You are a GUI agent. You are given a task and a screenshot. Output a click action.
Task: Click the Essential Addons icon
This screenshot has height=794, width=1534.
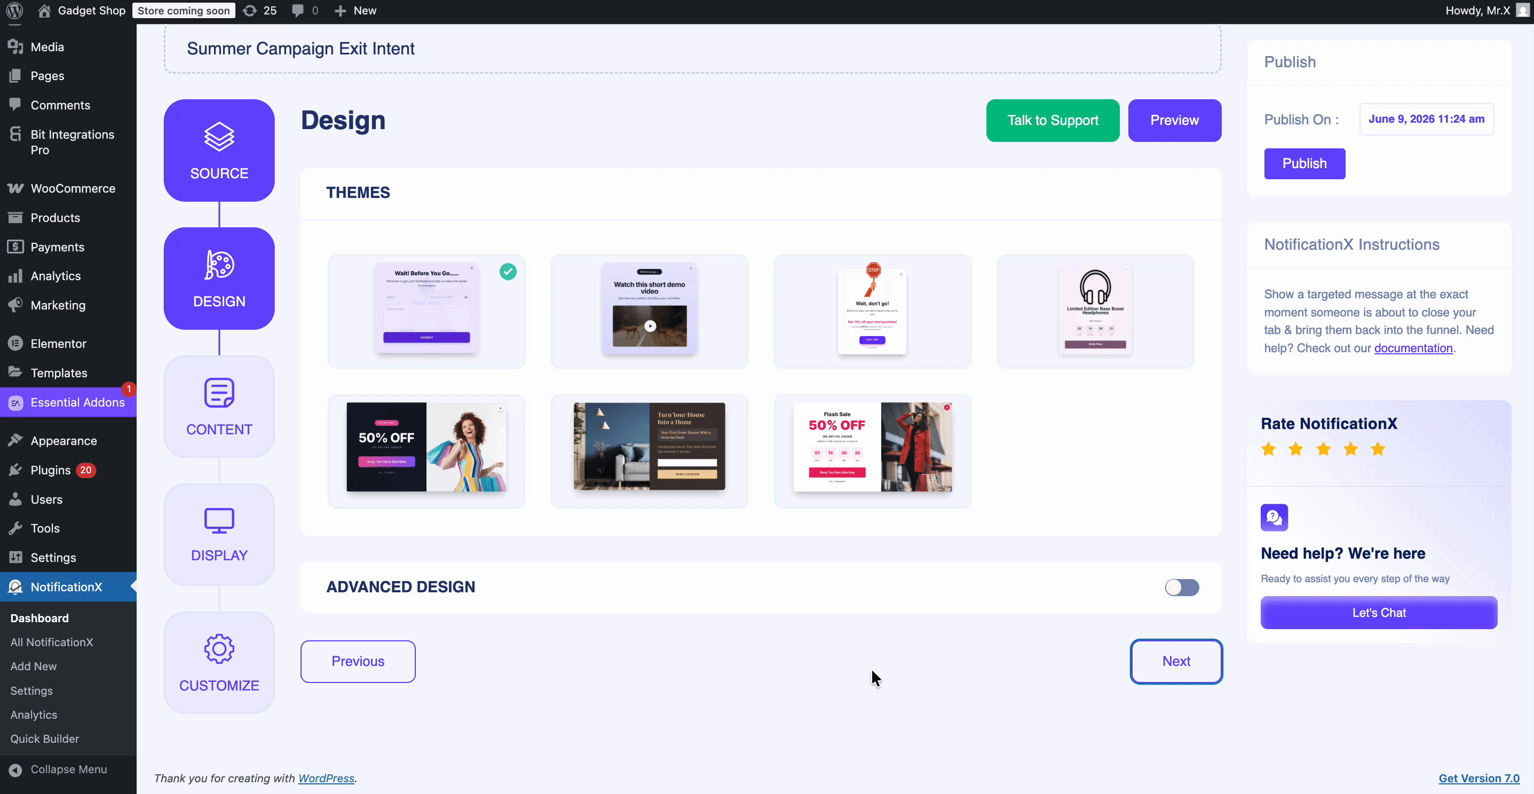15,402
